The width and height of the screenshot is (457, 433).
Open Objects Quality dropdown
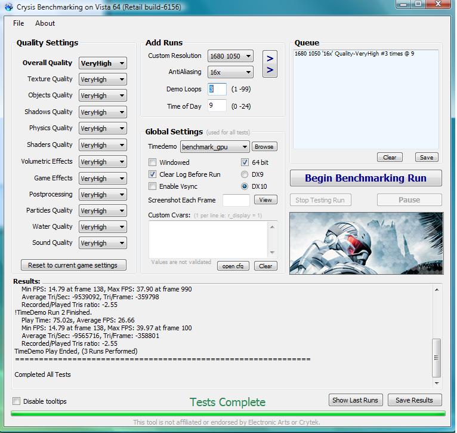pyautogui.click(x=103, y=96)
